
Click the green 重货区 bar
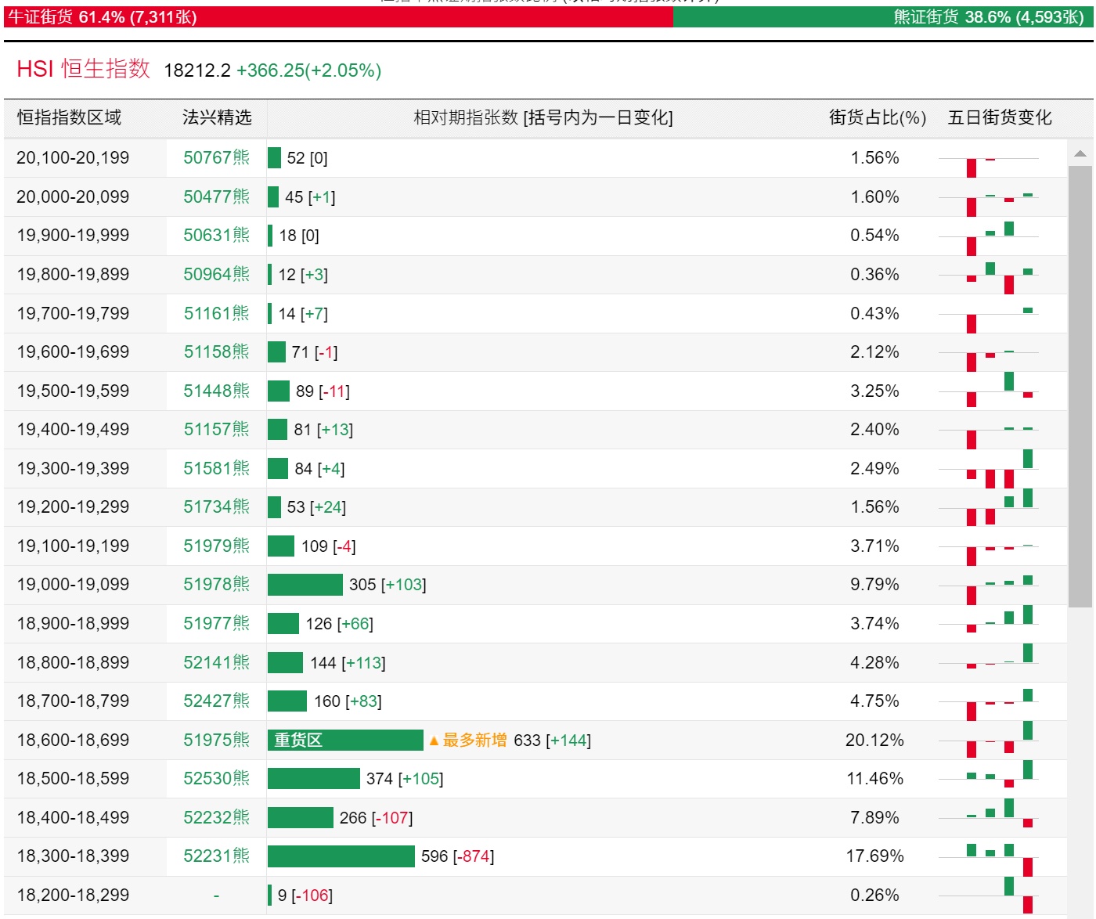[x=345, y=741]
